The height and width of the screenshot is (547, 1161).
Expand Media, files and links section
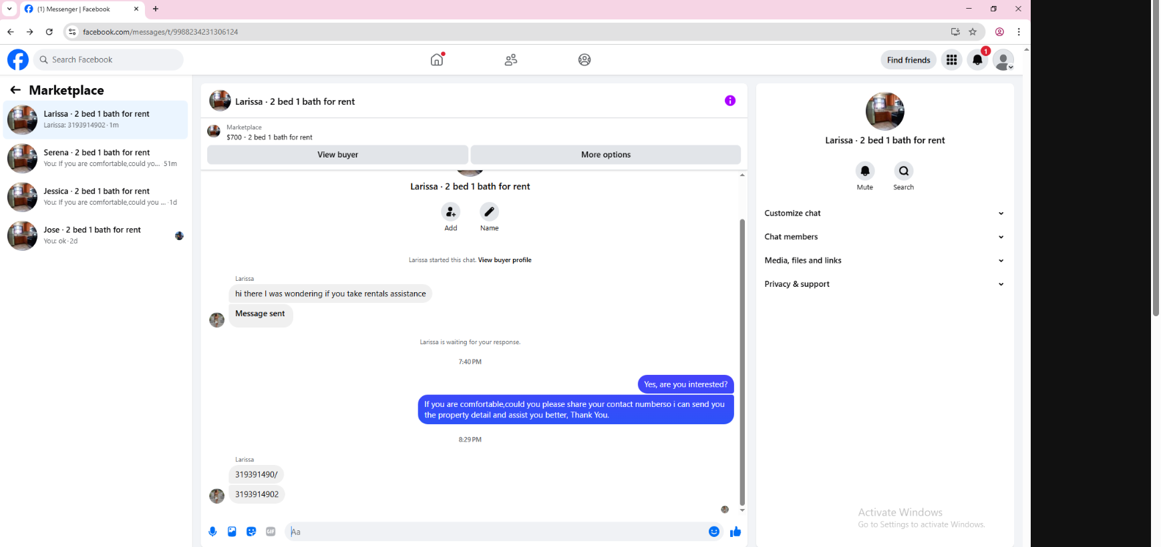coord(884,261)
